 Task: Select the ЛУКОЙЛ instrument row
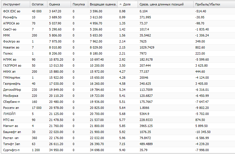coord(118,114)
